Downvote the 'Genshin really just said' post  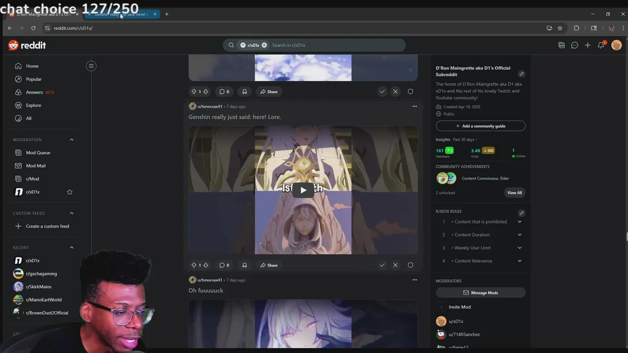[x=206, y=265]
